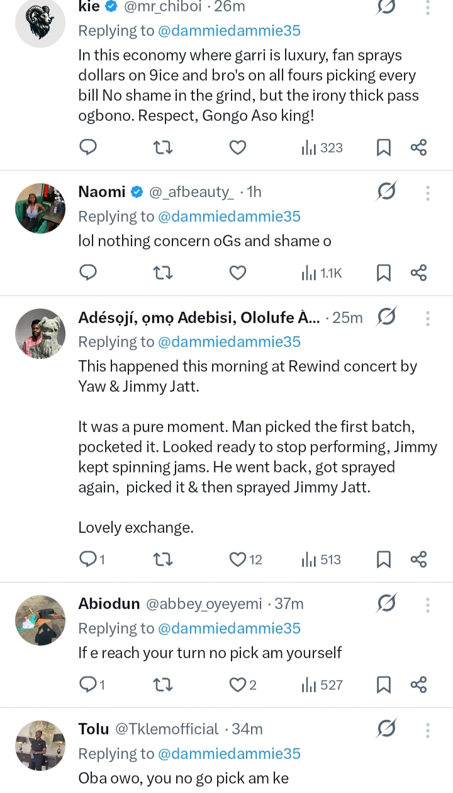Share Naomi's tweet
Viewport: 453px width, 793px height.
418,273
